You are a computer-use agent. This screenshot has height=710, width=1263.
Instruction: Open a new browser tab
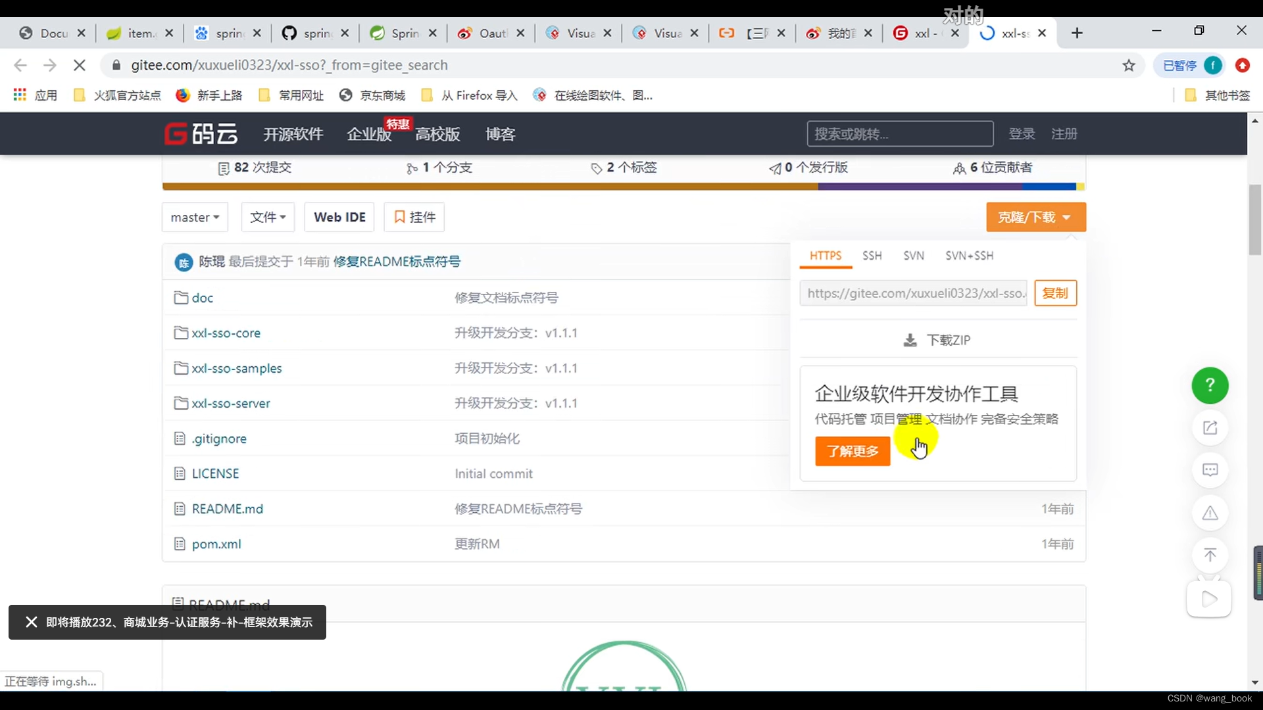pyautogui.click(x=1077, y=33)
